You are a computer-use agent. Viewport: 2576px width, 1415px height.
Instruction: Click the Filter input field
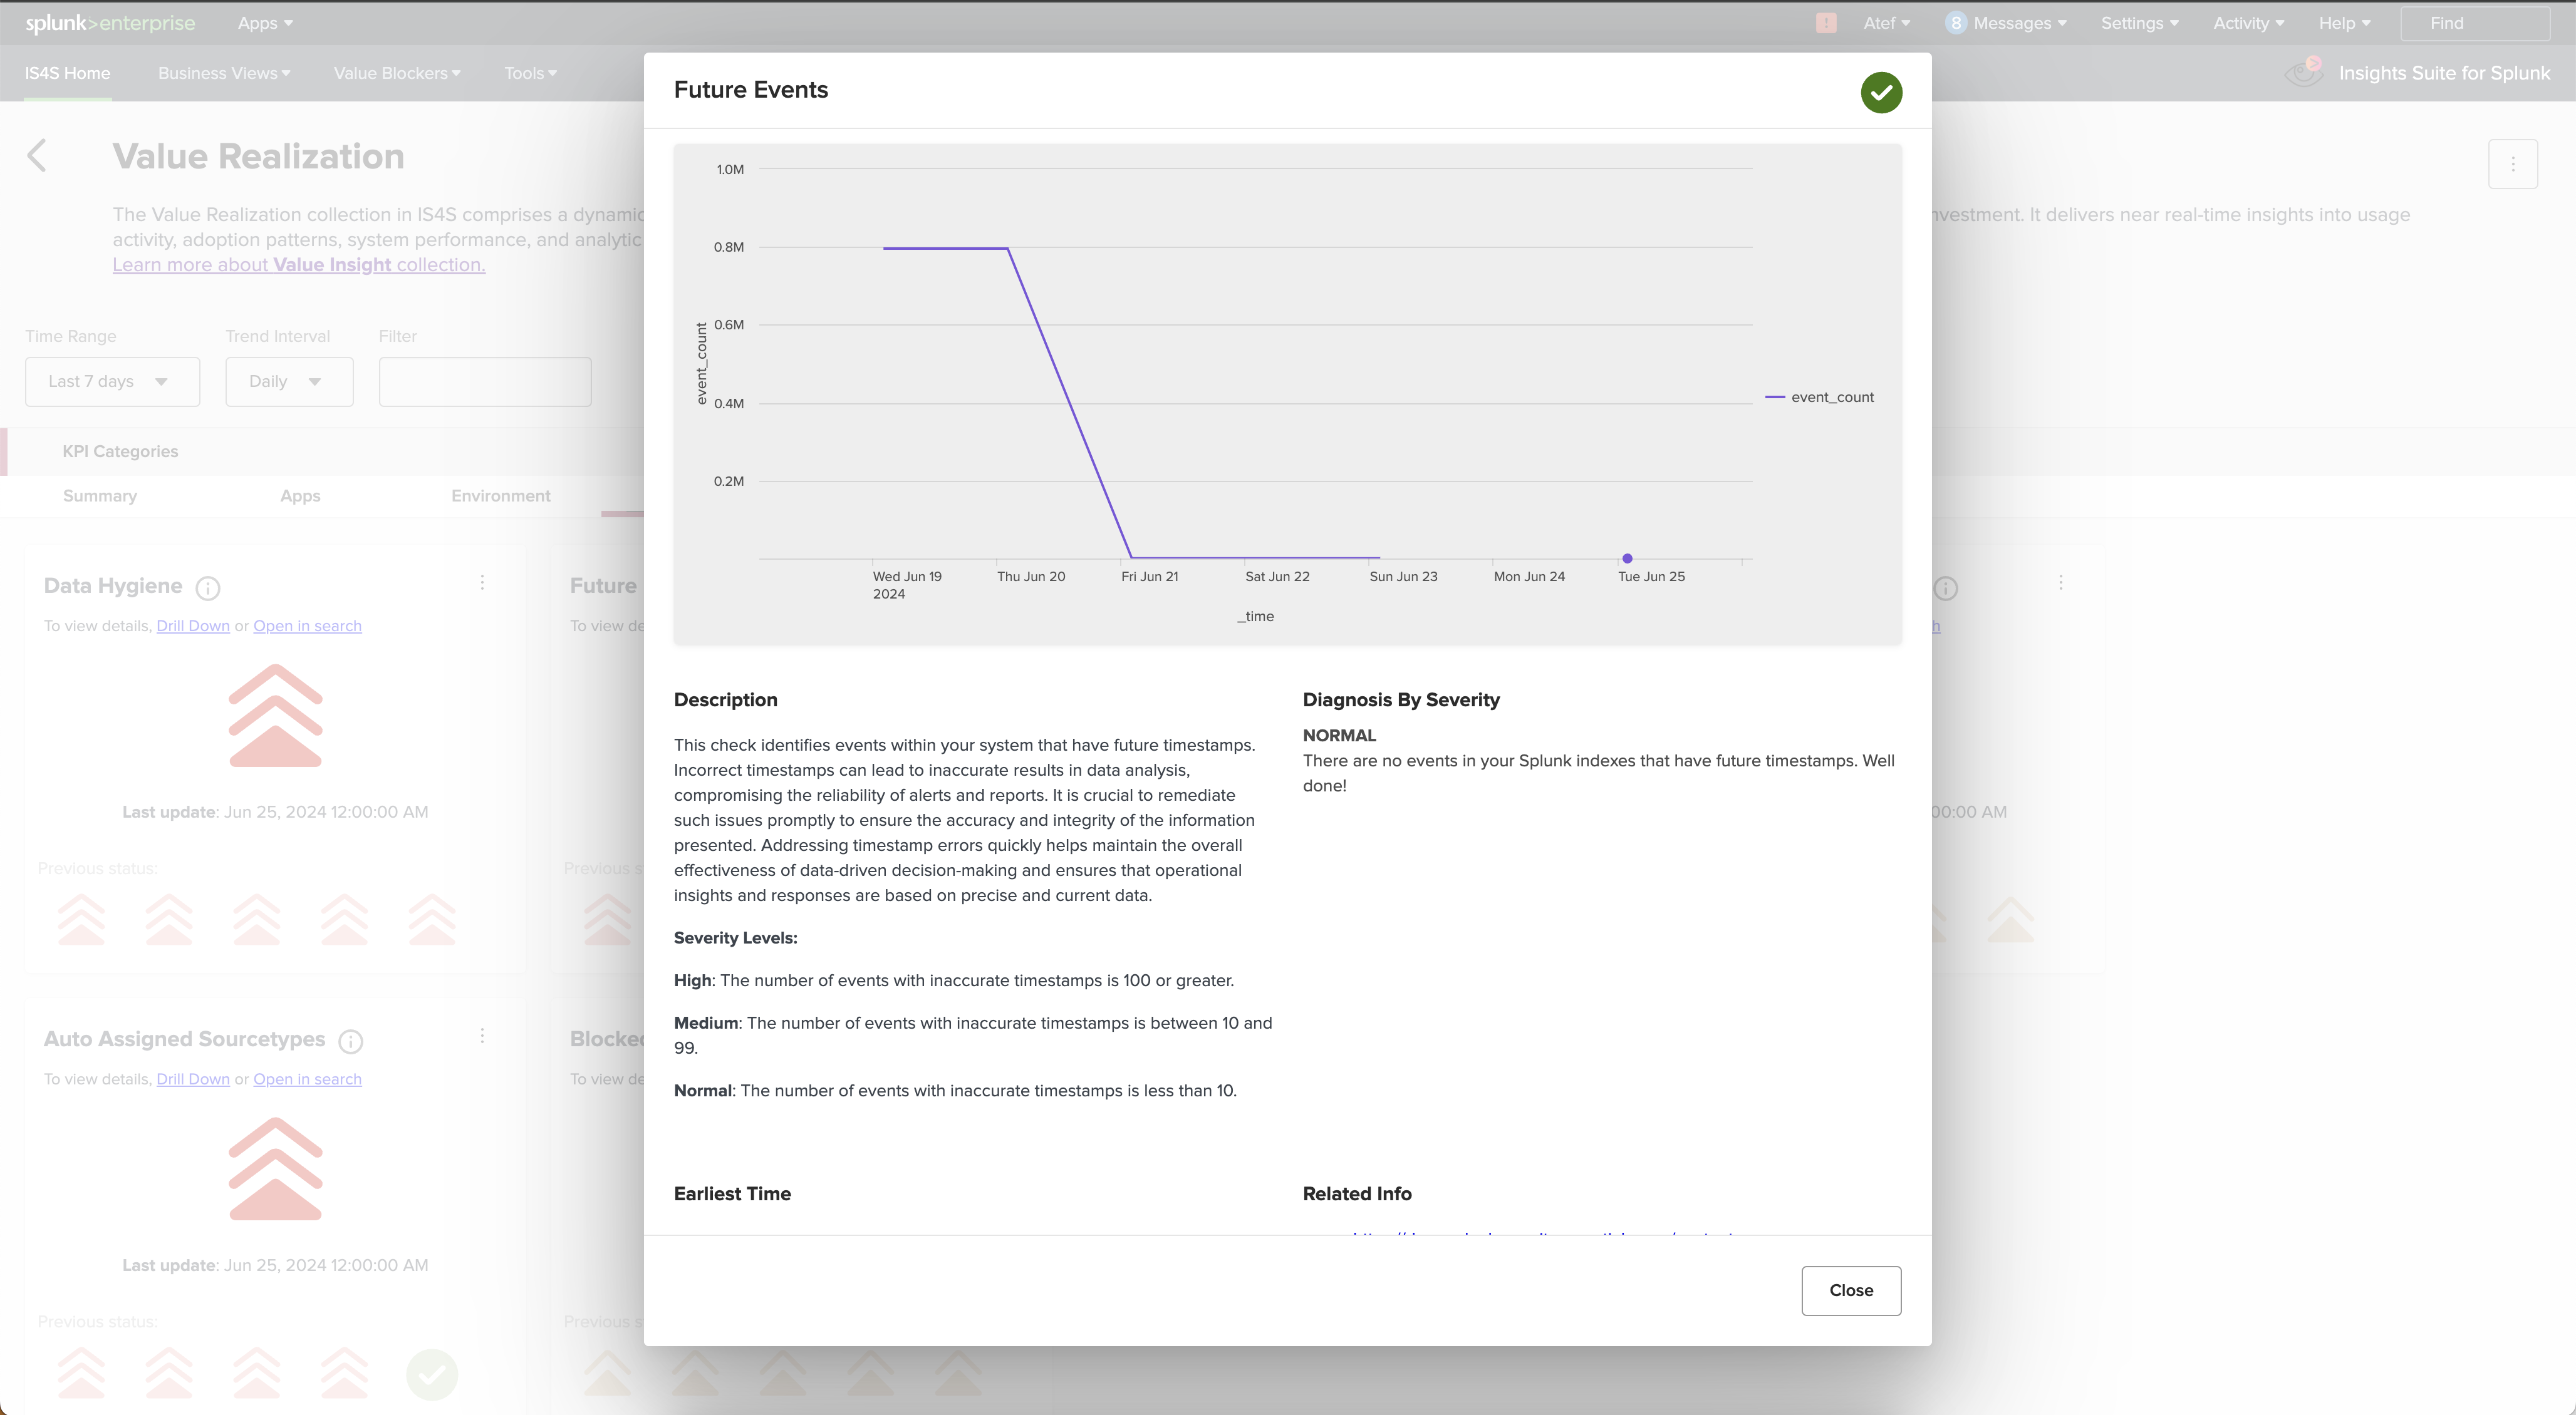pyautogui.click(x=485, y=382)
